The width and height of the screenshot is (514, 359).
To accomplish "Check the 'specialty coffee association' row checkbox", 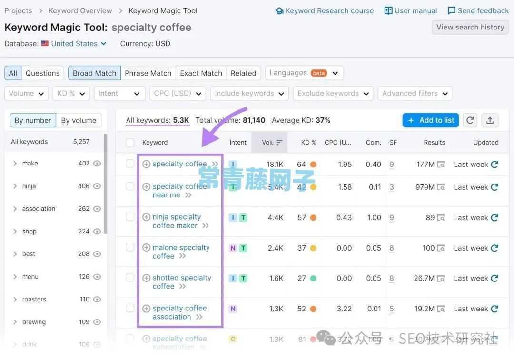I will click(130, 308).
